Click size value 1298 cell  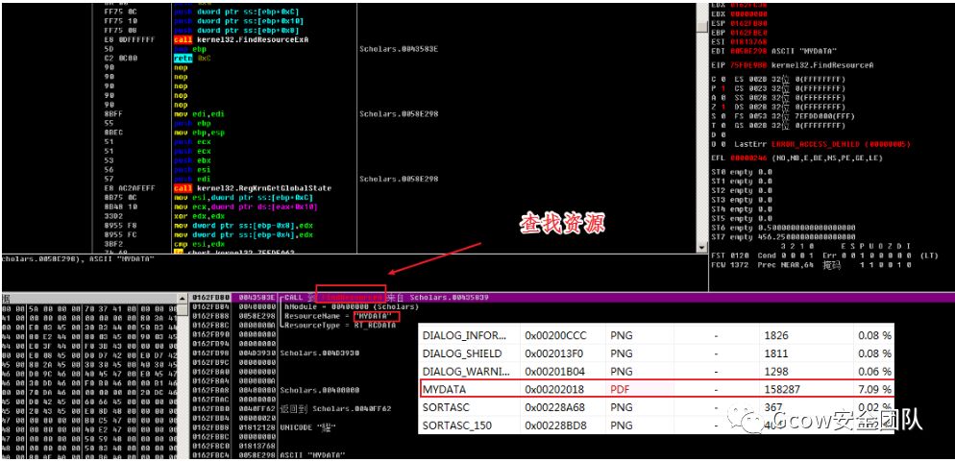coord(776,372)
